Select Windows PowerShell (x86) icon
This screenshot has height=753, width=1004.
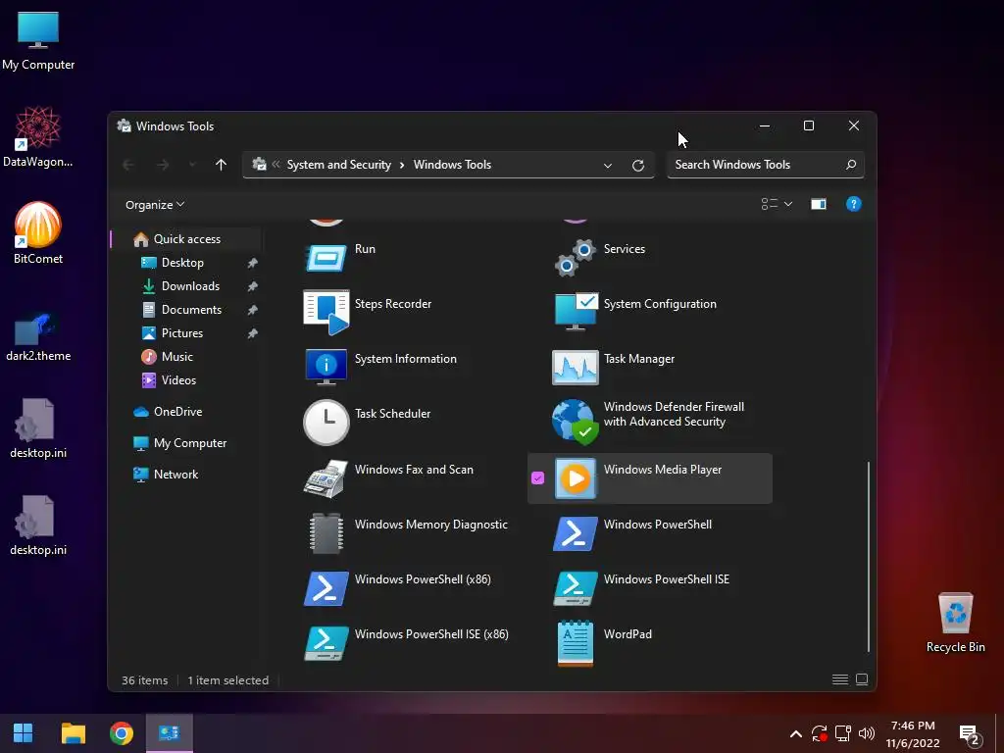point(326,588)
